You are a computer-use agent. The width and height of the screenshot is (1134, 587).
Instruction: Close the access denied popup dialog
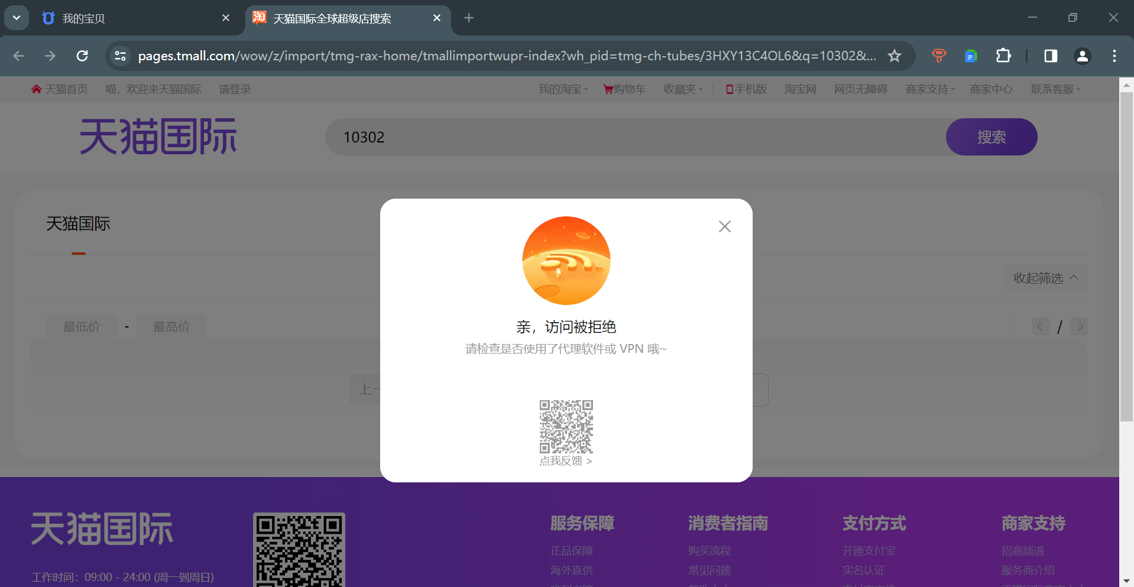(x=724, y=226)
